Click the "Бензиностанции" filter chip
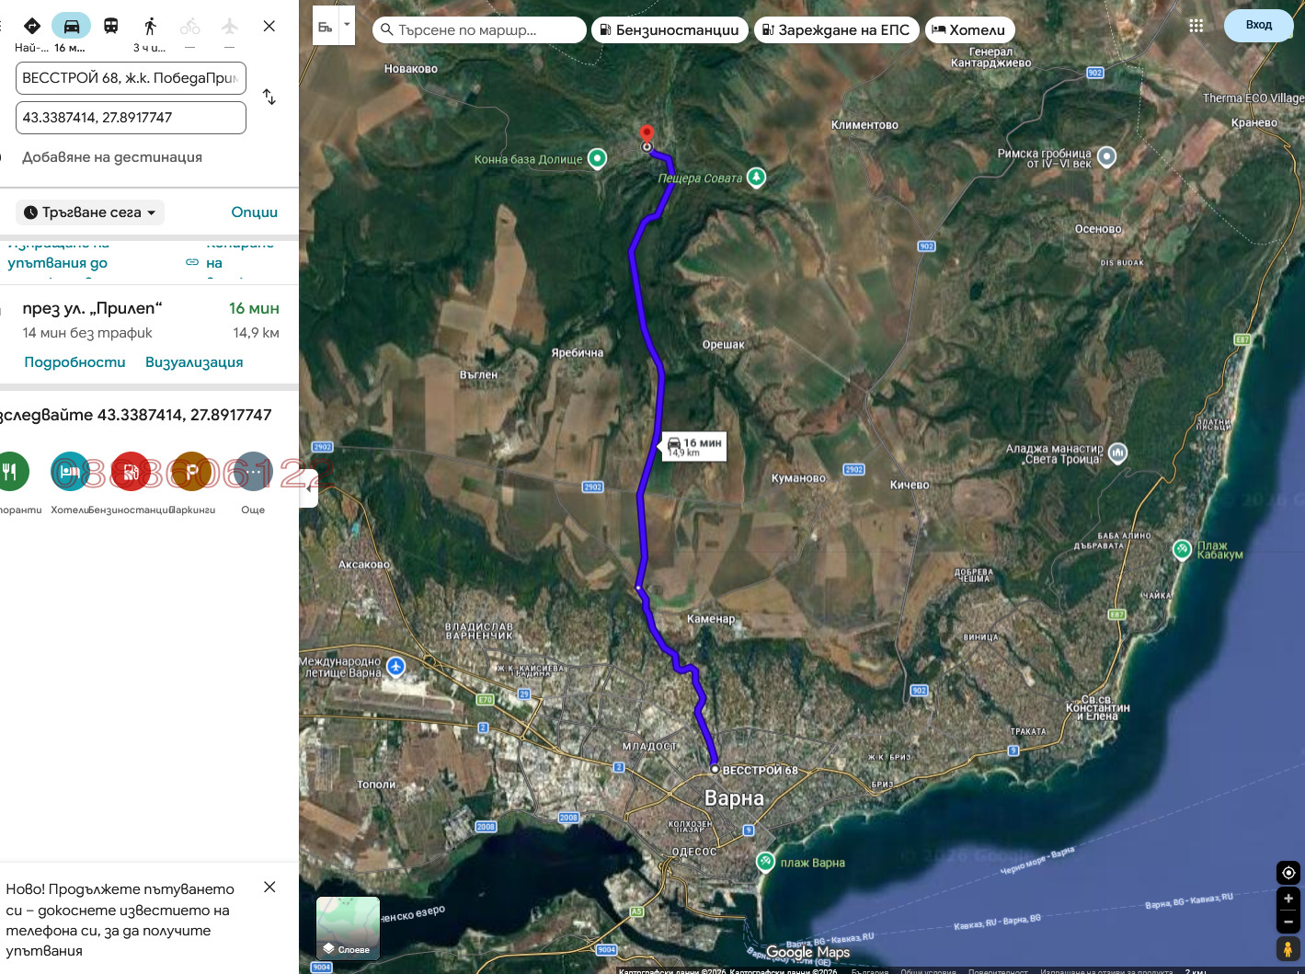 point(670,29)
